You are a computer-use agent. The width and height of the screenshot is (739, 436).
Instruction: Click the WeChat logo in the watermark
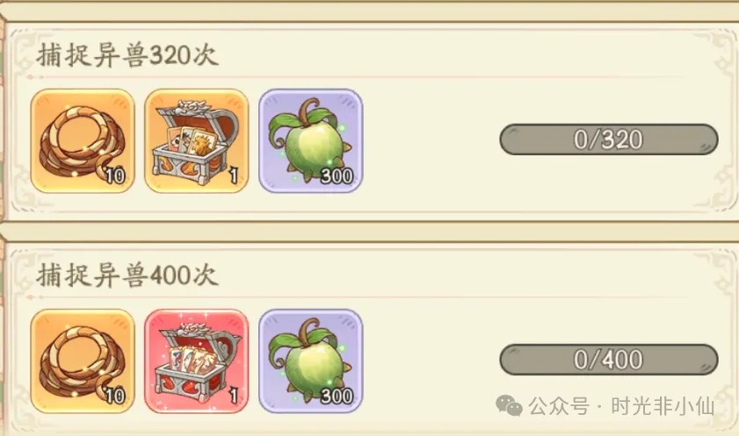(x=509, y=405)
